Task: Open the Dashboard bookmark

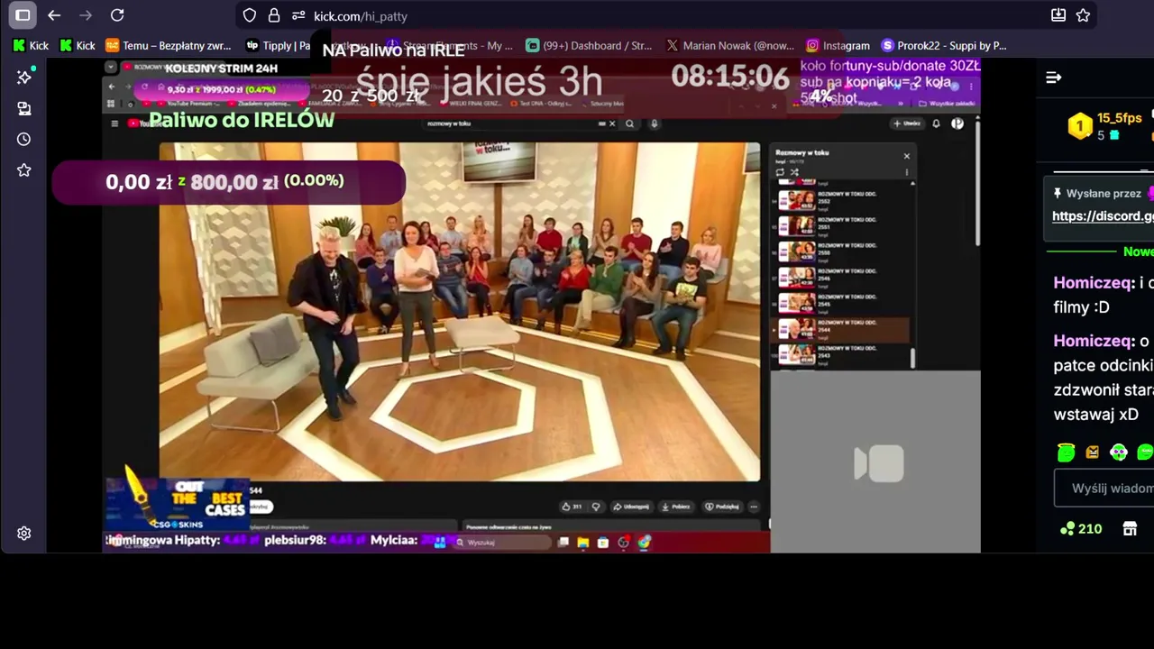Action: coord(589,45)
